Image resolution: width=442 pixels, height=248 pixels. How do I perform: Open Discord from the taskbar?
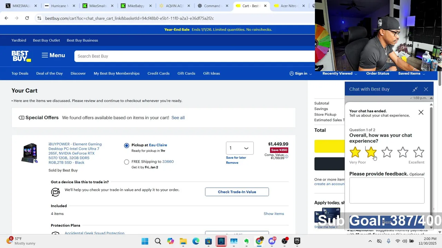272,241
